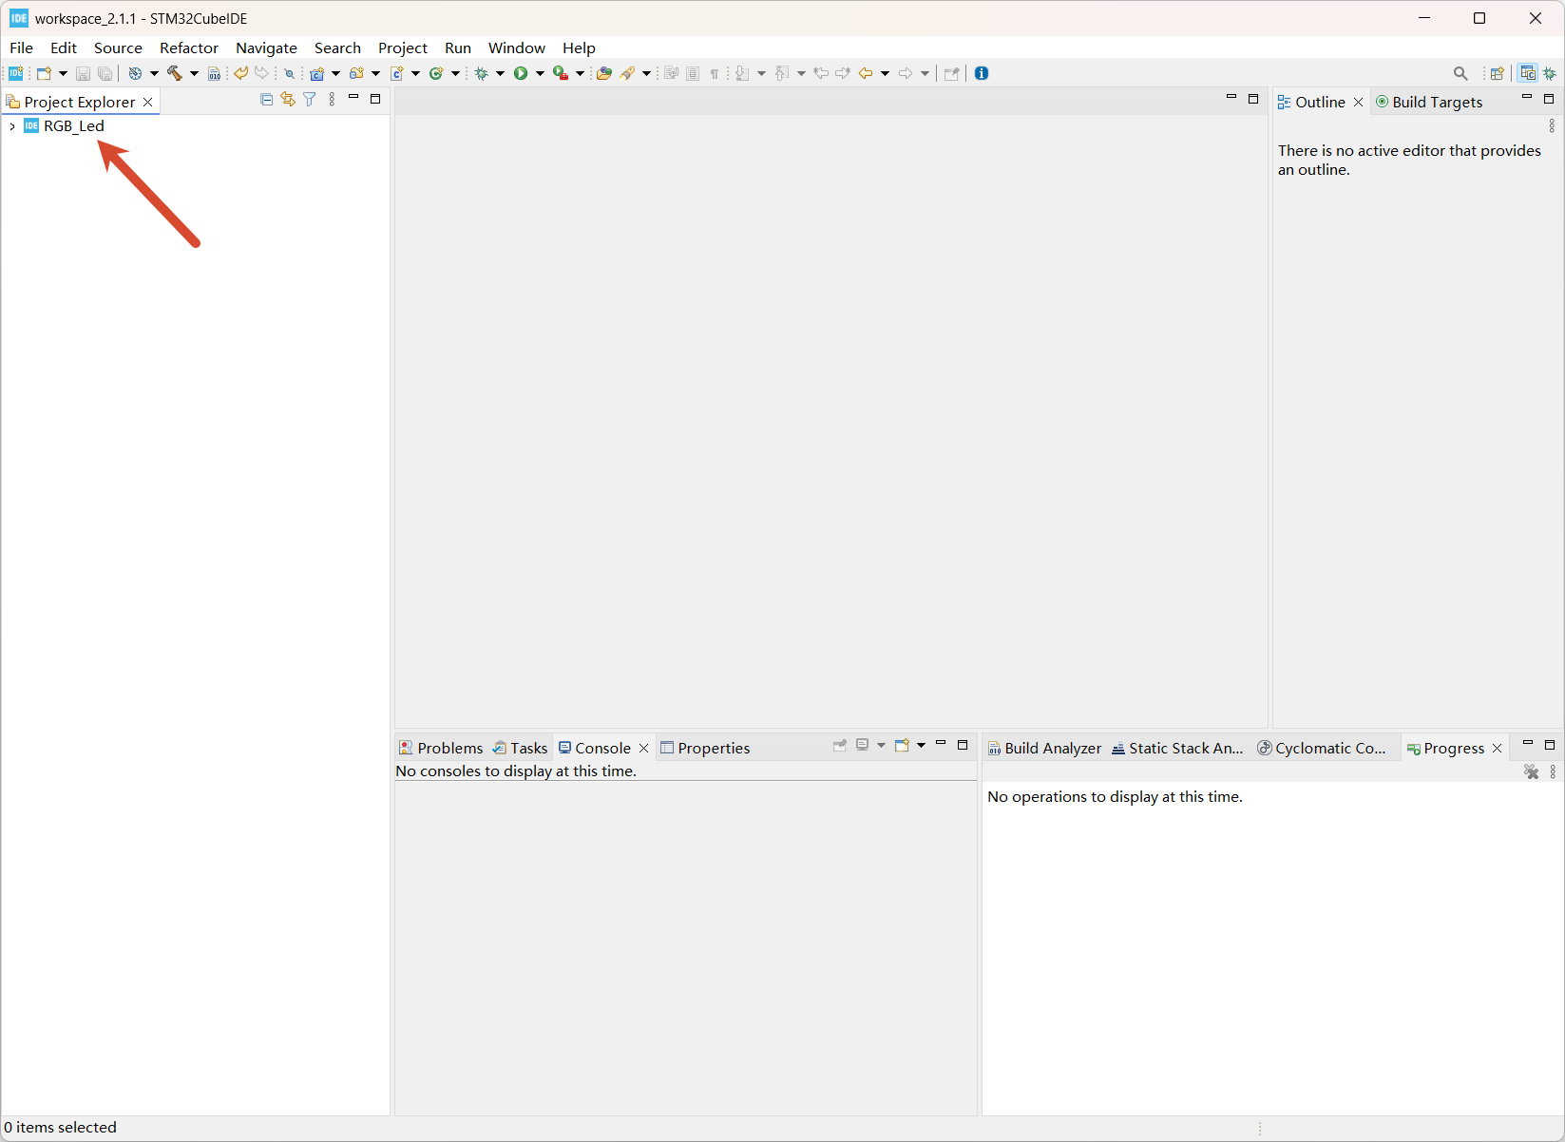
Task: Open the File menu
Action: 21,48
